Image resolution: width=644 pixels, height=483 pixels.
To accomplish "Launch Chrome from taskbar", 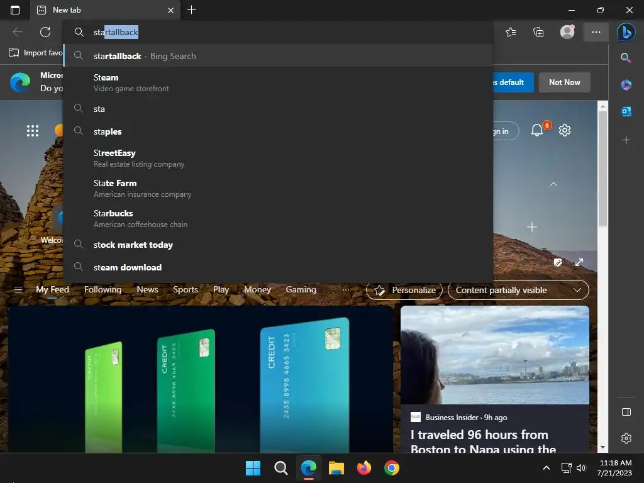I will pos(392,468).
